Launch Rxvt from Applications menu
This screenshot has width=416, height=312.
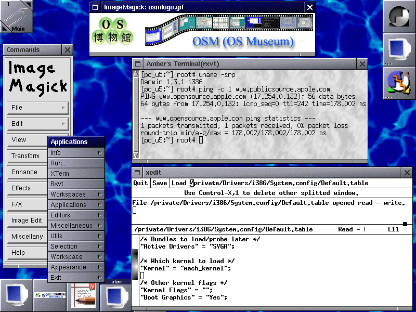tap(76, 184)
